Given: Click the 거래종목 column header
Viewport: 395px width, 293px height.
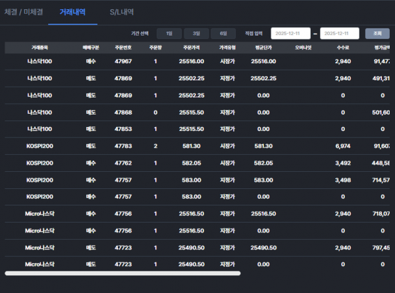Looking at the screenshot, I should (x=39, y=47).
